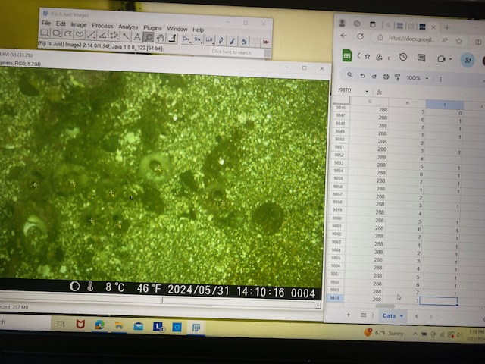Image resolution: width=485 pixels, height=364 pixels.
Task: Open the More Tools red arrows menu
Action: (266, 42)
